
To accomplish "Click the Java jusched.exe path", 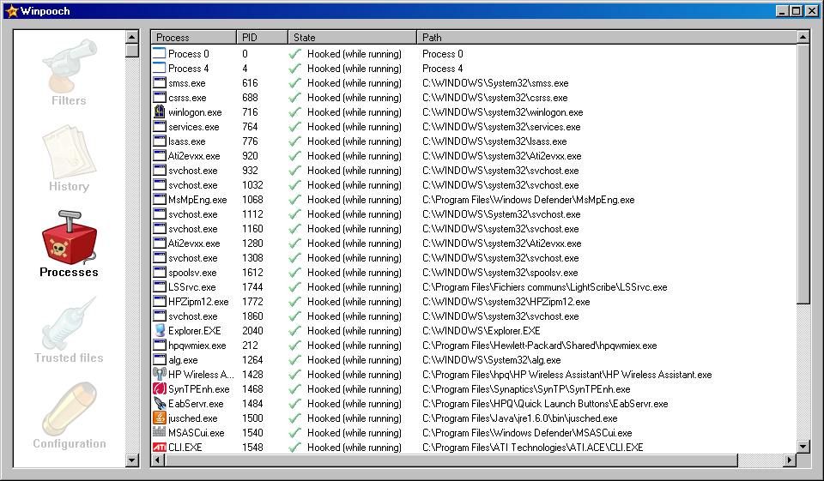I will click(x=520, y=418).
